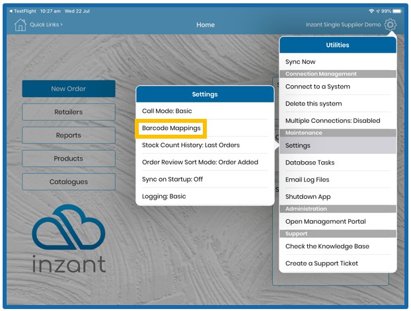The image size is (411, 311).
Task: Tap the date Wed 22 Jul
Action: pyautogui.click(x=77, y=11)
